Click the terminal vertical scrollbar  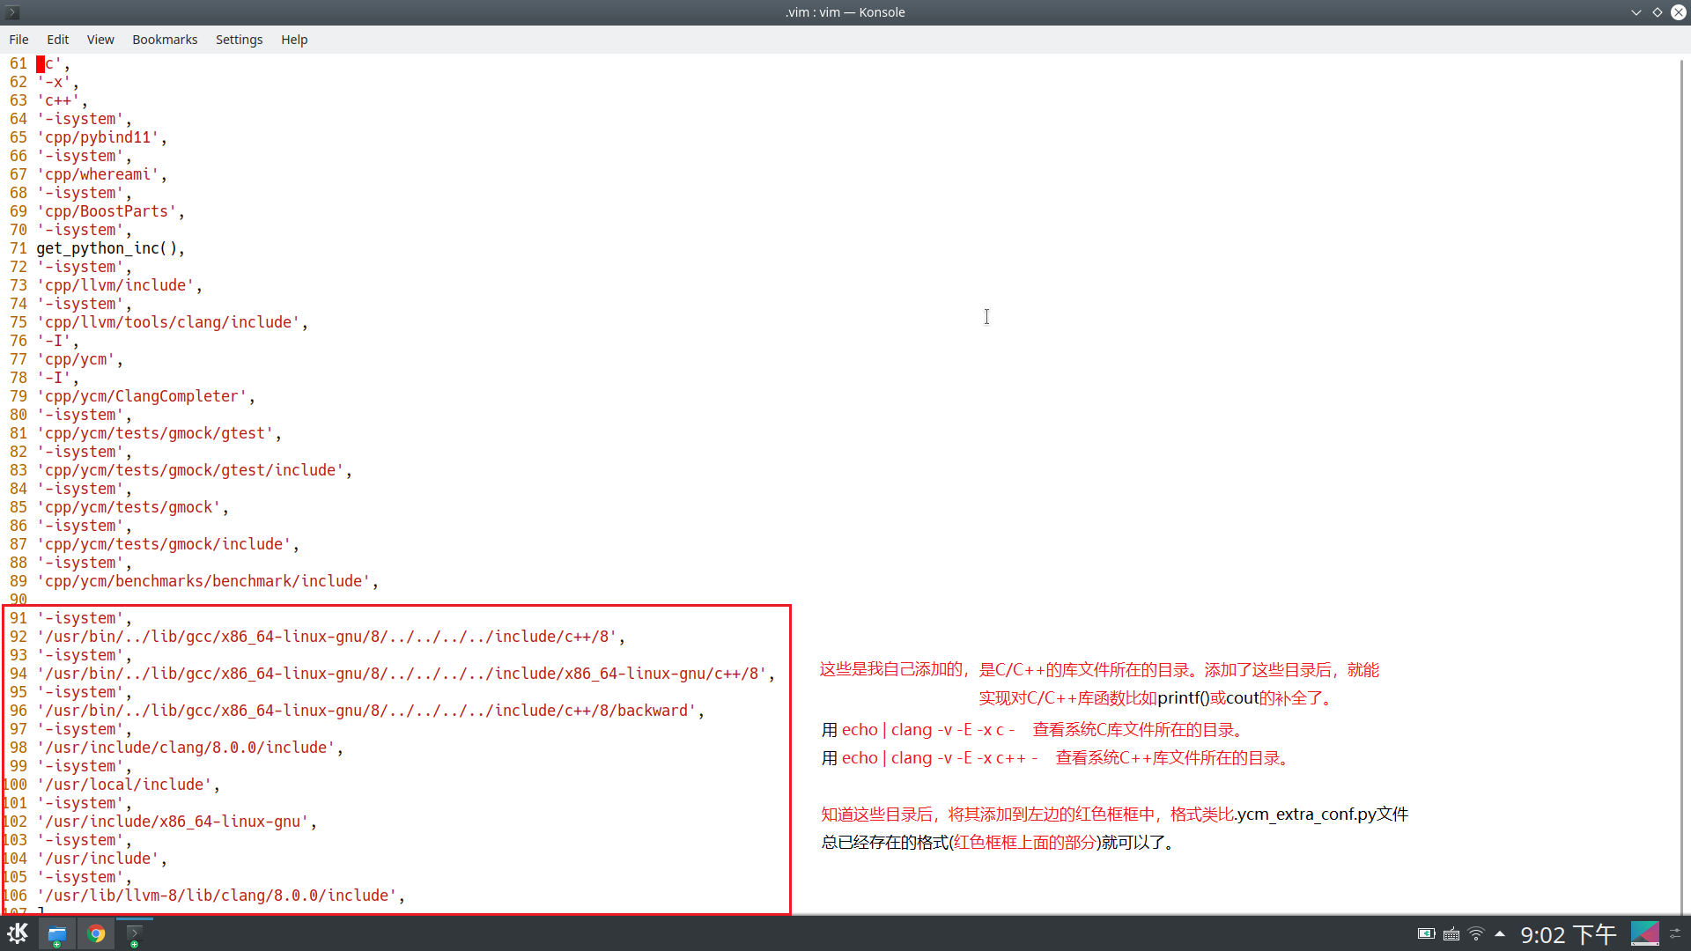1681,484
